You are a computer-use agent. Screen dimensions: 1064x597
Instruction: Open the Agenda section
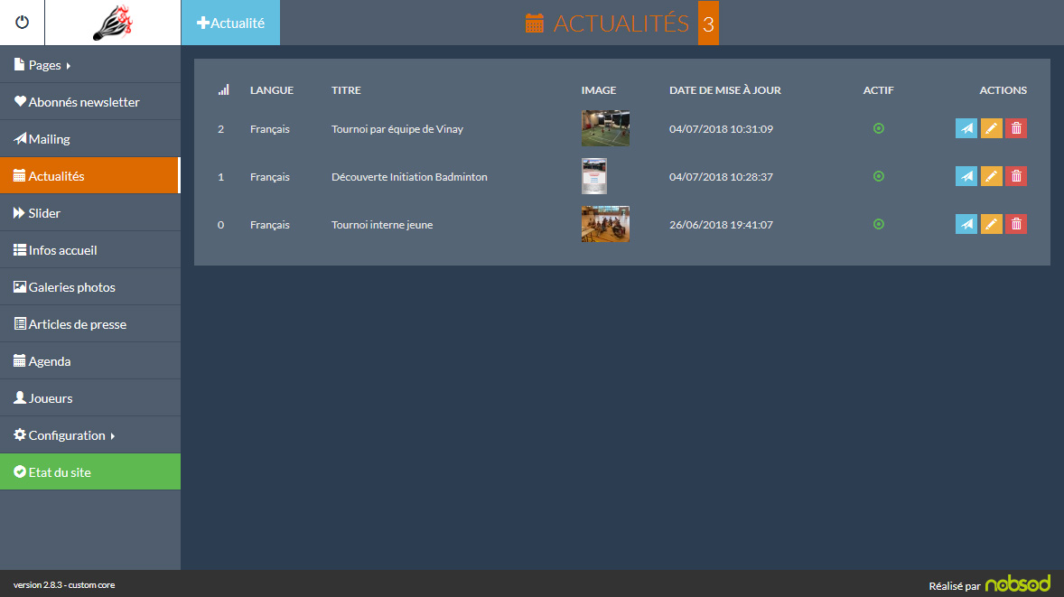tap(90, 361)
